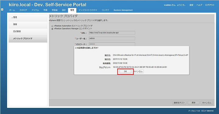Open the カタログ tab
Viewport: 219px width, 114px height.
point(23,10)
